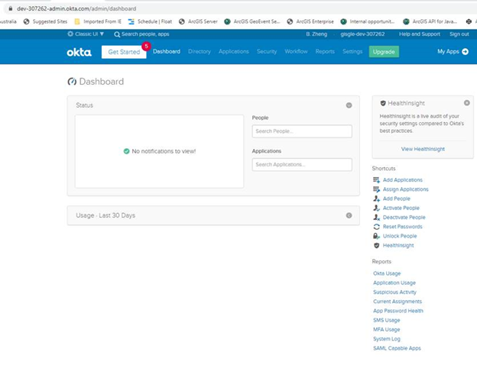This screenshot has height=365, width=477.
Task: Click the HealthInsight shield icon in card header
Action: (383, 103)
